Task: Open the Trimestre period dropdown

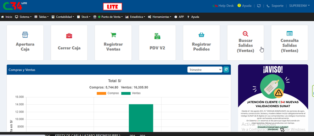Action: click(205, 70)
